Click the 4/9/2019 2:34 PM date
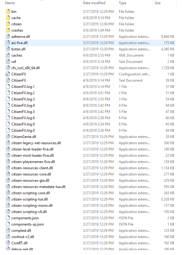This screenshot has width=182, height=255. [x=96, y=124]
